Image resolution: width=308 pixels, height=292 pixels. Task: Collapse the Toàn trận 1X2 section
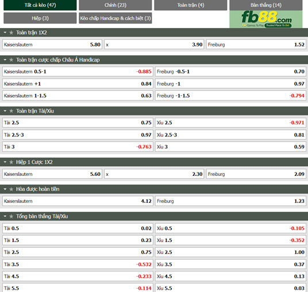5,32
